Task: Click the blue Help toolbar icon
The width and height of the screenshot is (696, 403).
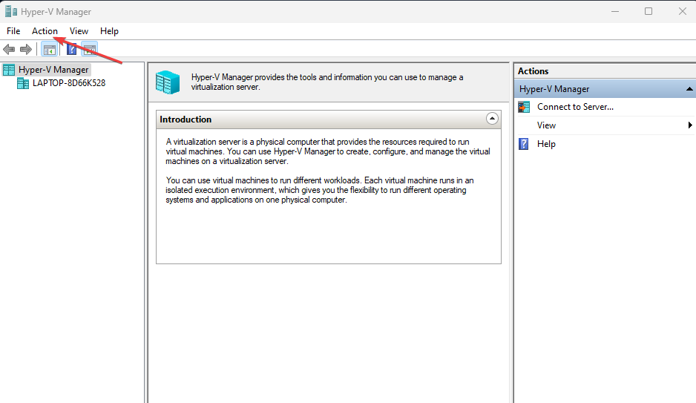Action: tap(71, 49)
